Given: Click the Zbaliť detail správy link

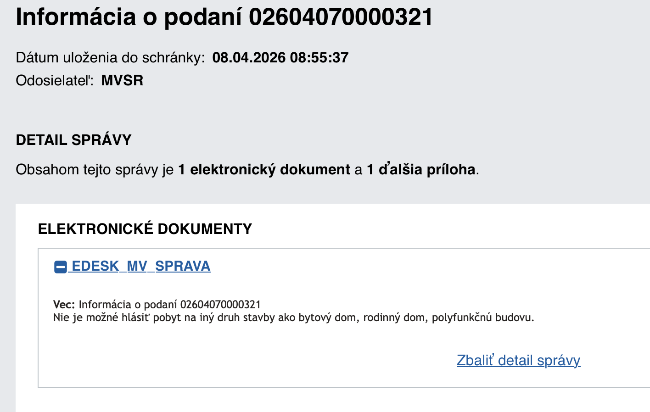Looking at the screenshot, I should [x=518, y=360].
